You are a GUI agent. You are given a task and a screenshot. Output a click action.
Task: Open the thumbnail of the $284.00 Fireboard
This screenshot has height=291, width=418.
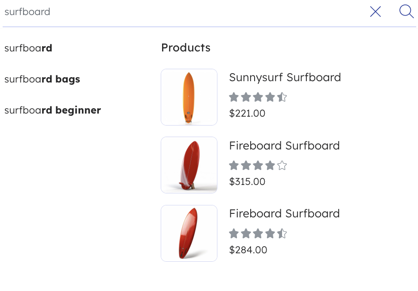[189, 233]
